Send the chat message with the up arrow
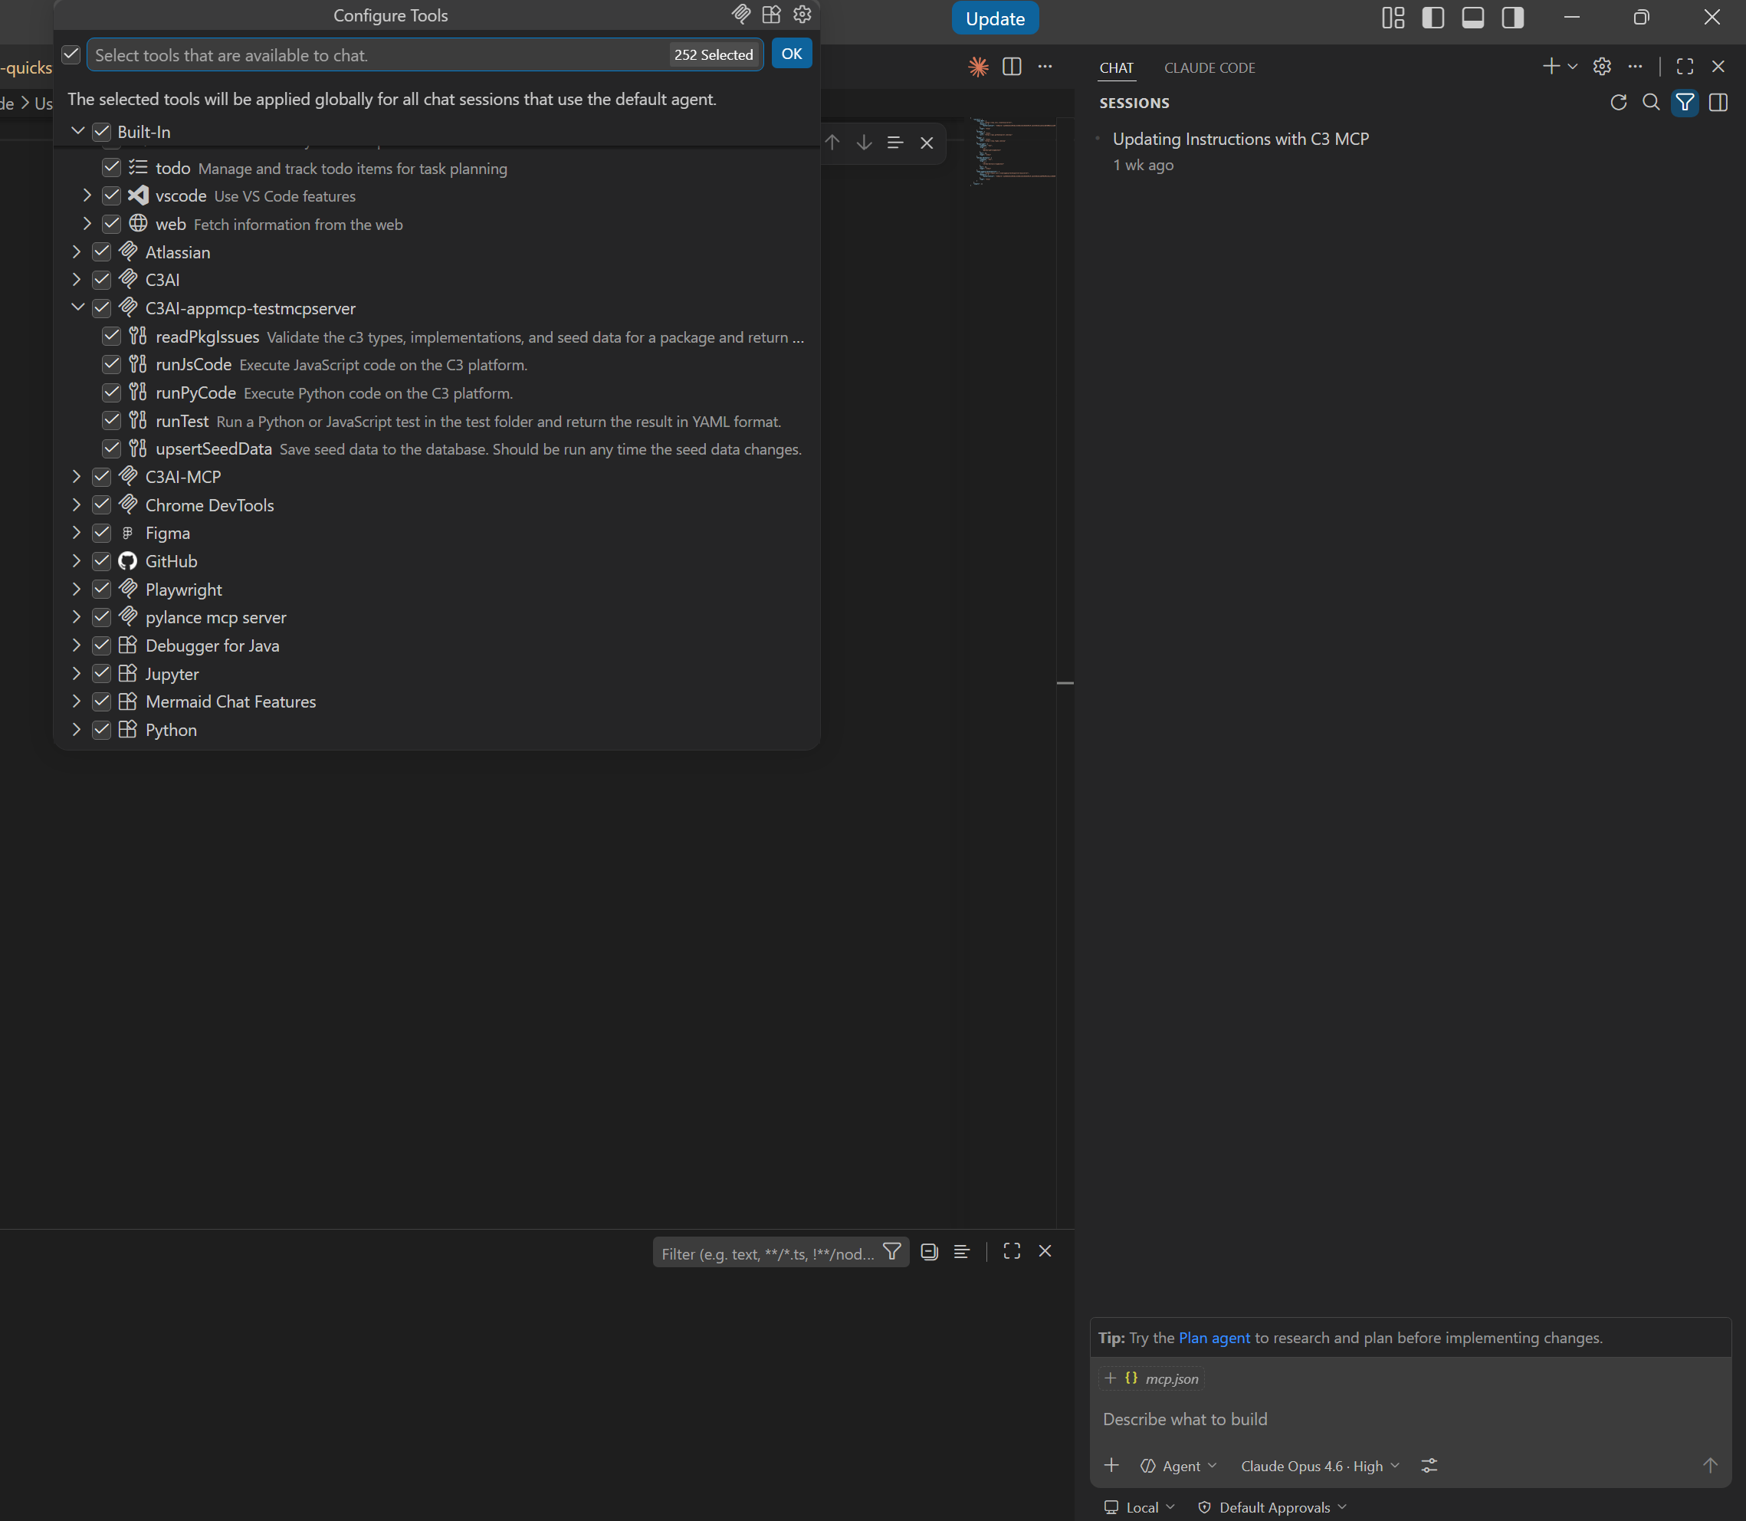The width and height of the screenshot is (1746, 1521). [1711, 1465]
